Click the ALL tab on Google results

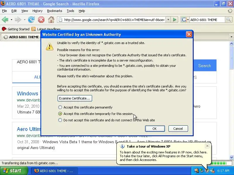[37, 77]
